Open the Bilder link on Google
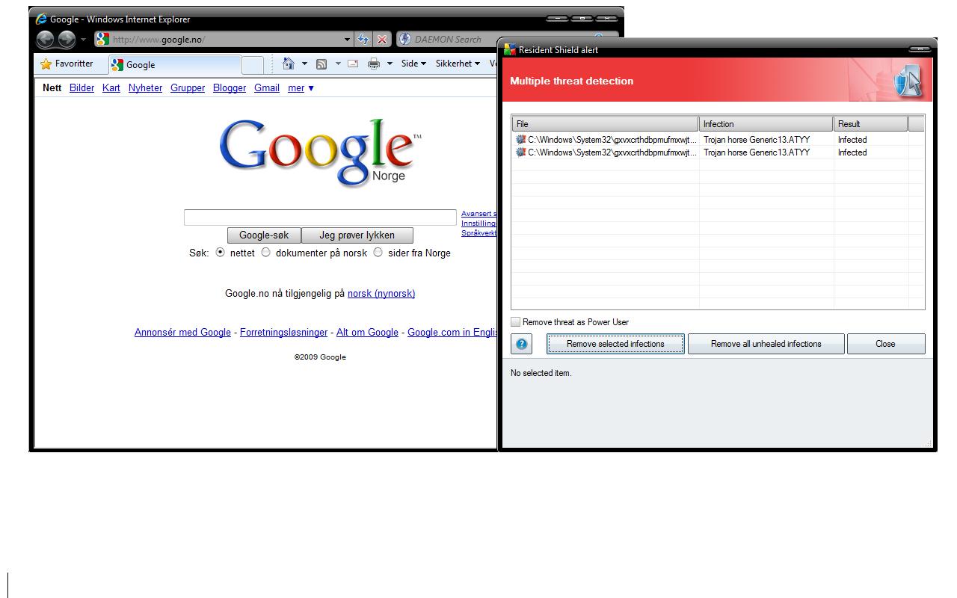Screen dimensions: 957x598 click(81, 88)
